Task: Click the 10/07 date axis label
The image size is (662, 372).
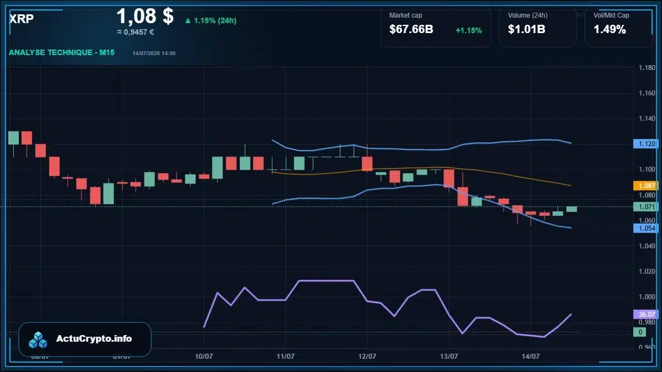Action: 204,357
